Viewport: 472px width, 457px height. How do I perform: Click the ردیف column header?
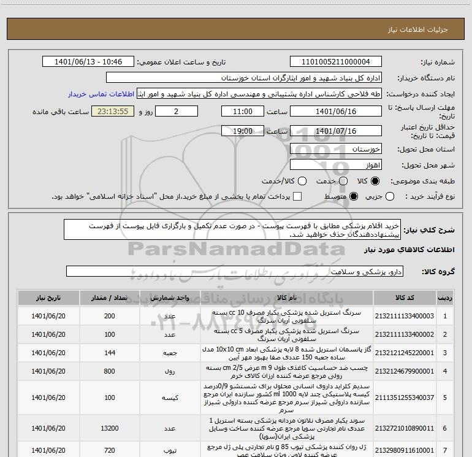[445, 298]
